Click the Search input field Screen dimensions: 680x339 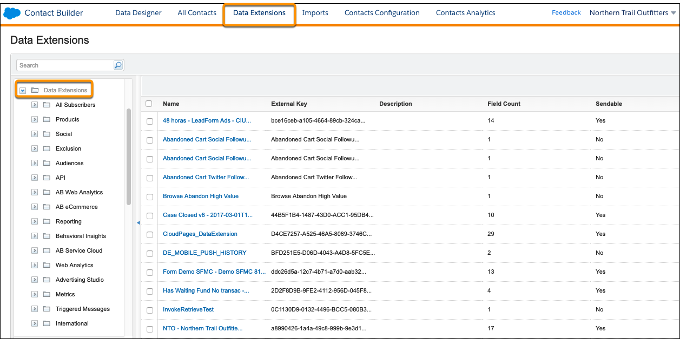pyautogui.click(x=65, y=65)
